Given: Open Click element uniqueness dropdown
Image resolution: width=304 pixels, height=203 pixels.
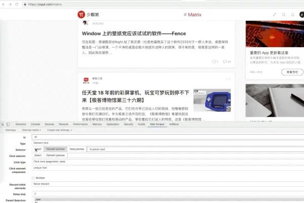Looking at the screenshot, I should coord(168,168).
